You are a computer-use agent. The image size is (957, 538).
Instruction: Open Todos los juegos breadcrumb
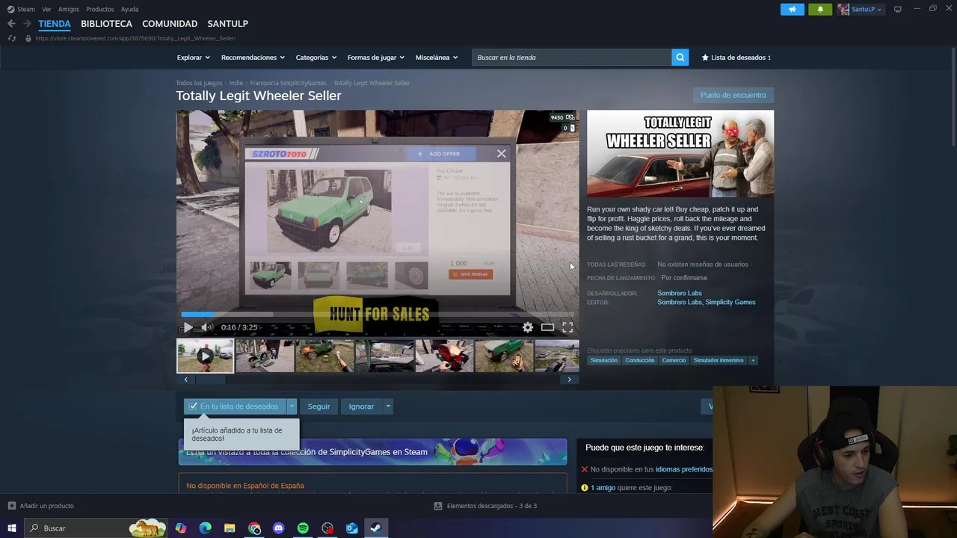tap(199, 83)
